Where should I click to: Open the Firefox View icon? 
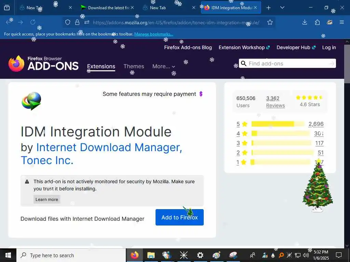click(7, 8)
